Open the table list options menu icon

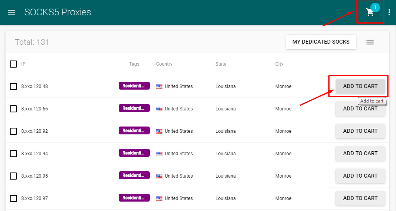370,42
